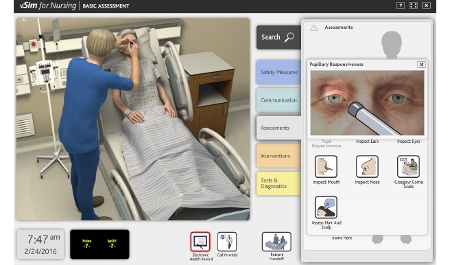The image size is (450, 265).
Task: Open the Electronic Health Record icon
Action: [x=200, y=242]
